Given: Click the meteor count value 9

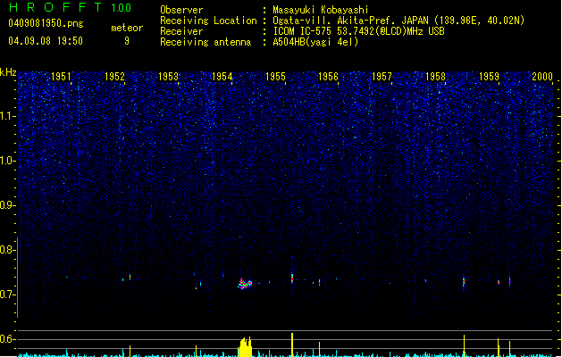Looking at the screenshot, I should (127, 41).
